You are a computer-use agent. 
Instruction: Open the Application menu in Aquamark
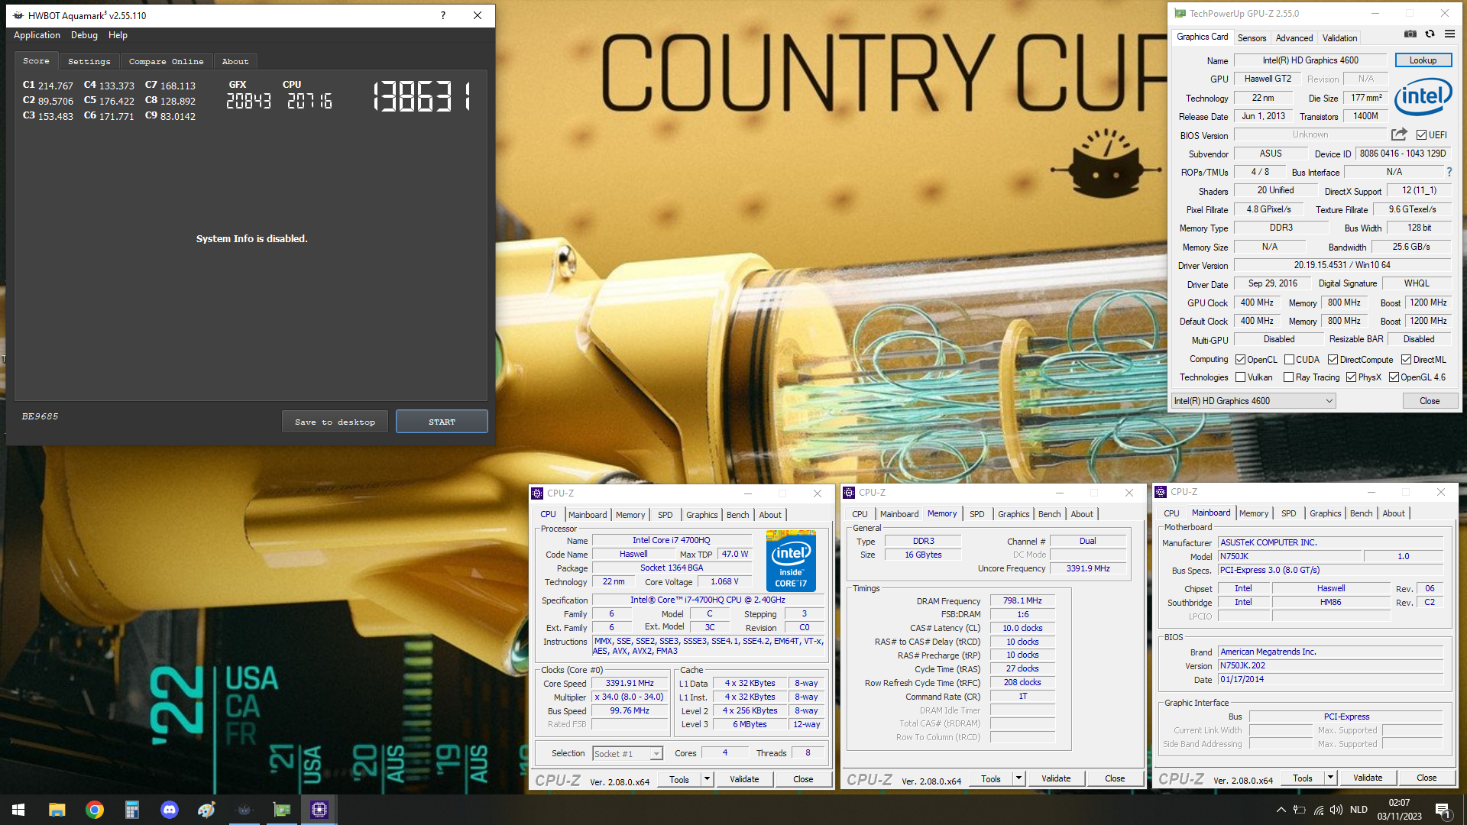point(37,35)
